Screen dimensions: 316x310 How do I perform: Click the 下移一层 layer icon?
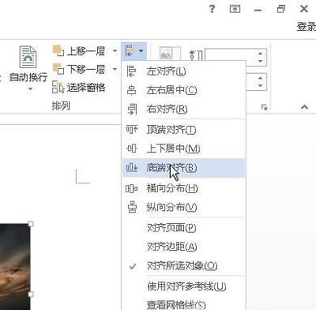tap(58, 69)
